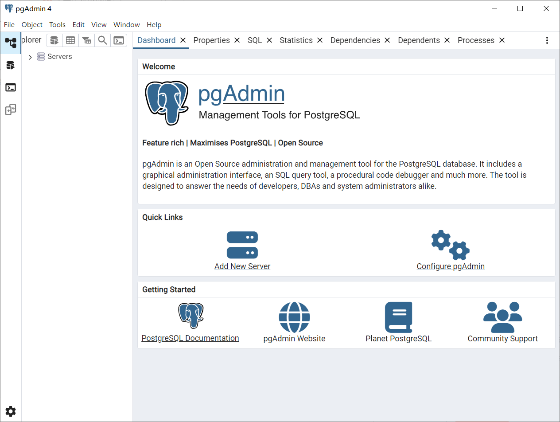This screenshot has height=422, width=560.
Task: Expand the Servers tree node
Action: [x=30, y=57]
